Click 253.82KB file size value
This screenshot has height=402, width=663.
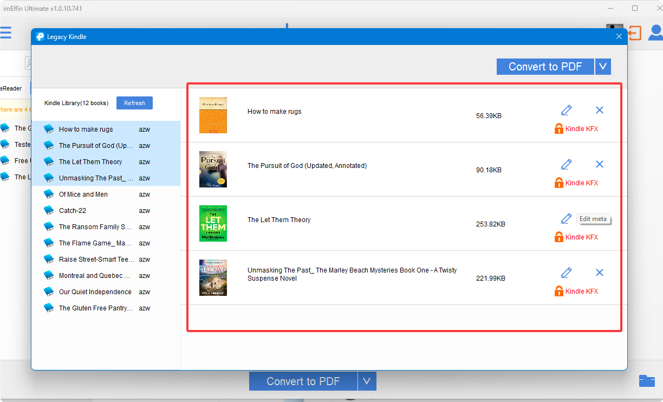click(491, 224)
